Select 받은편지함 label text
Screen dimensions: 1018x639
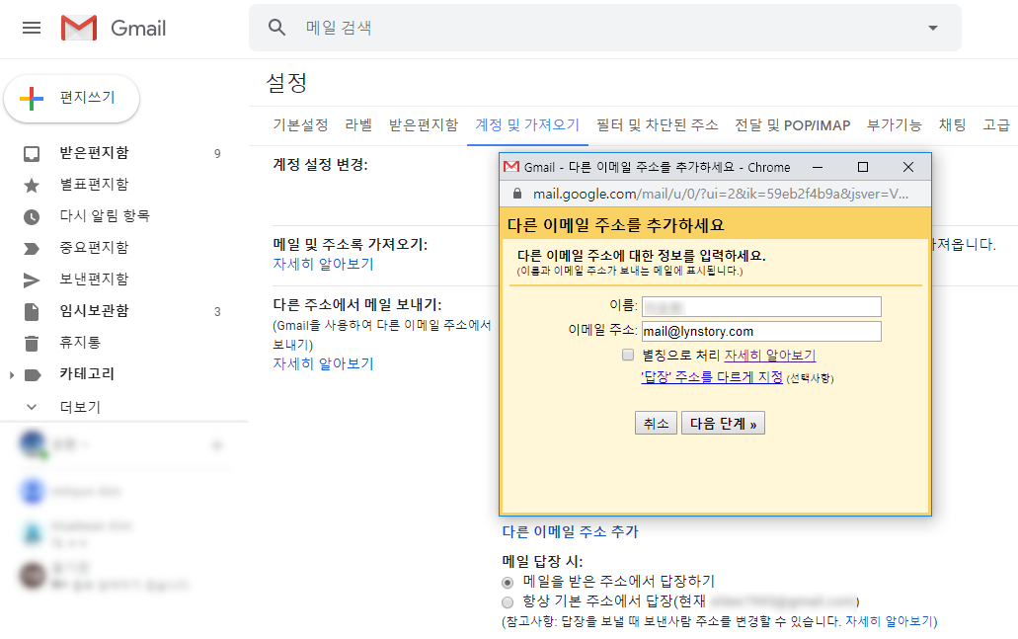pos(94,153)
